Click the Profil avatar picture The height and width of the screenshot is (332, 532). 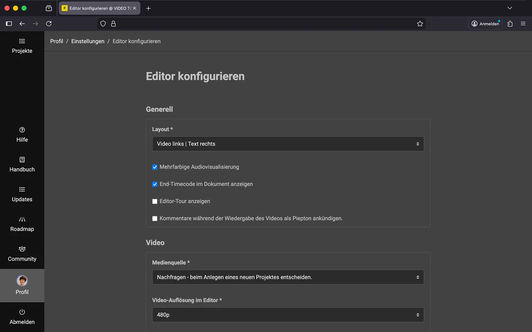click(x=22, y=281)
